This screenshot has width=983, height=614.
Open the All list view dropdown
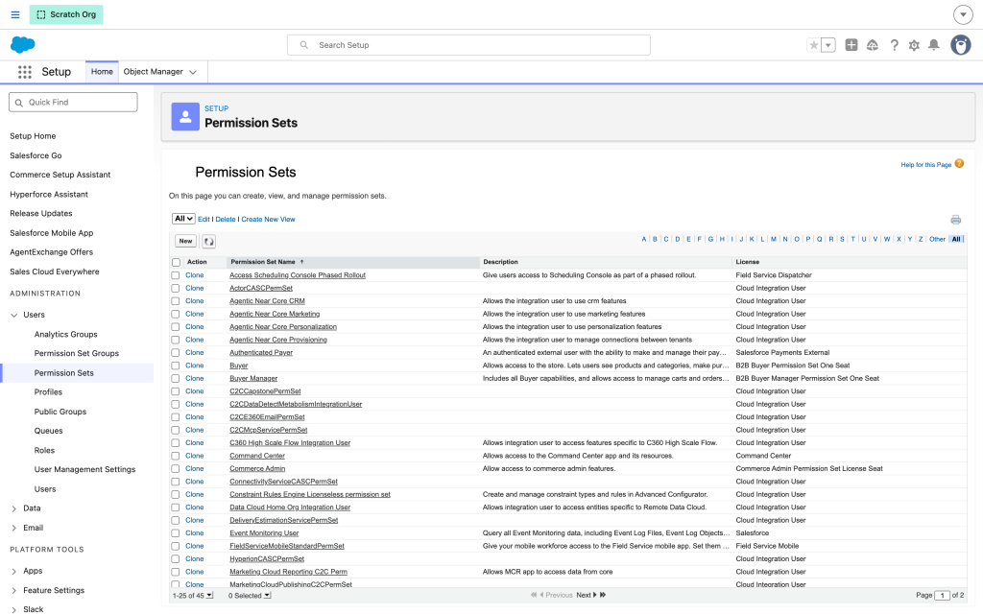(183, 219)
